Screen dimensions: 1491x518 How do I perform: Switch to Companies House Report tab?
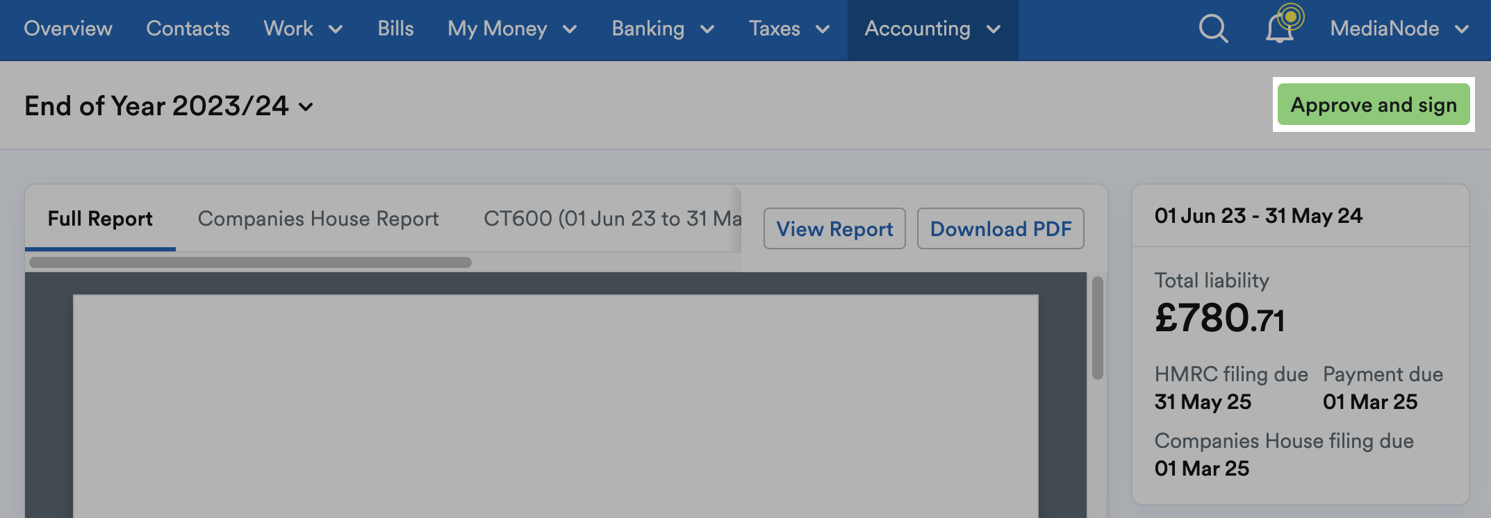tap(318, 219)
